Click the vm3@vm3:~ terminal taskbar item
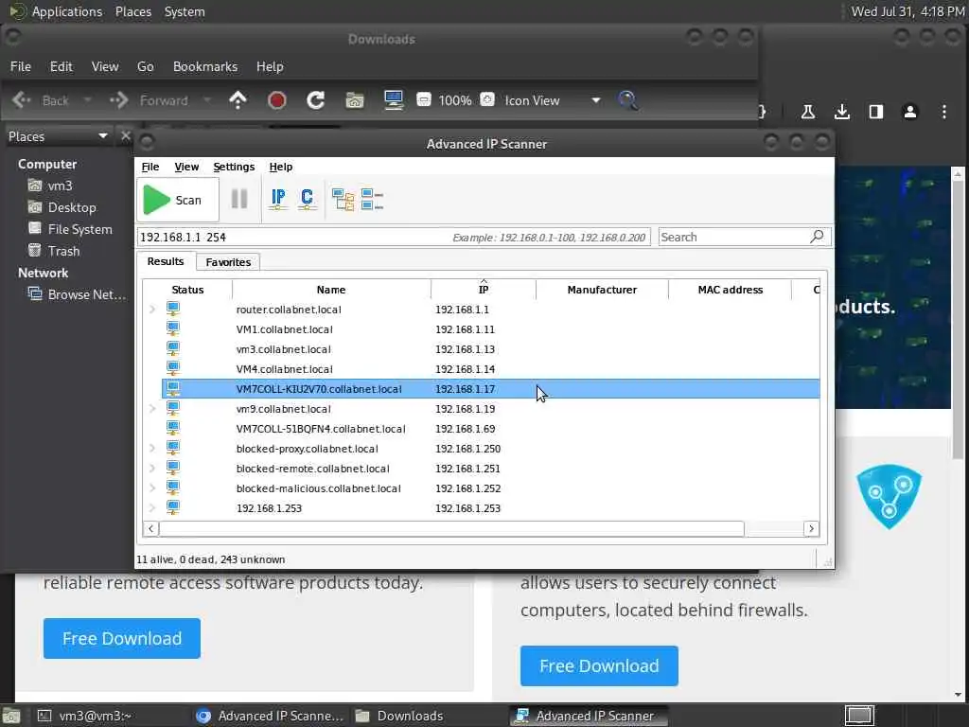 [x=84, y=716]
